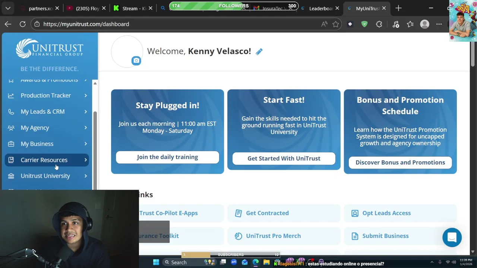This screenshot has width=477, height=268.
Task: Open the tab actions dropdown
Action: (x=8, y=8)
